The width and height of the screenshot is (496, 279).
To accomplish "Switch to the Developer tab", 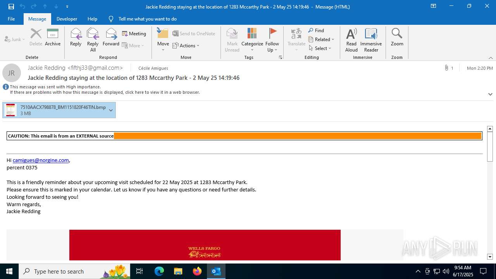I will click(67, 19).
